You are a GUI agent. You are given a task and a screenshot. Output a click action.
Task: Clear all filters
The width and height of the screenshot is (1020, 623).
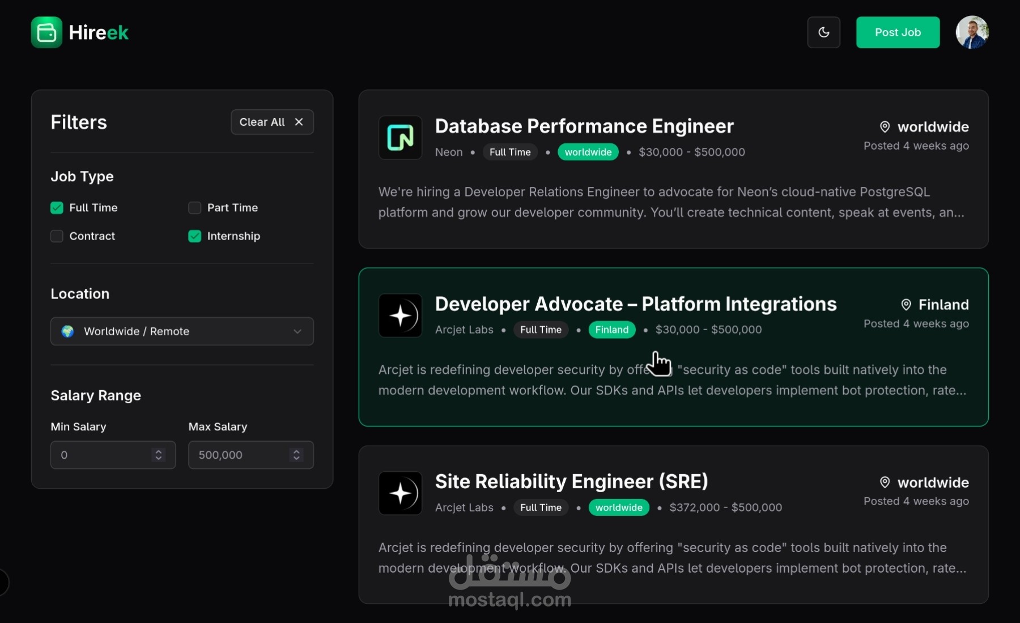pos(272,122)
